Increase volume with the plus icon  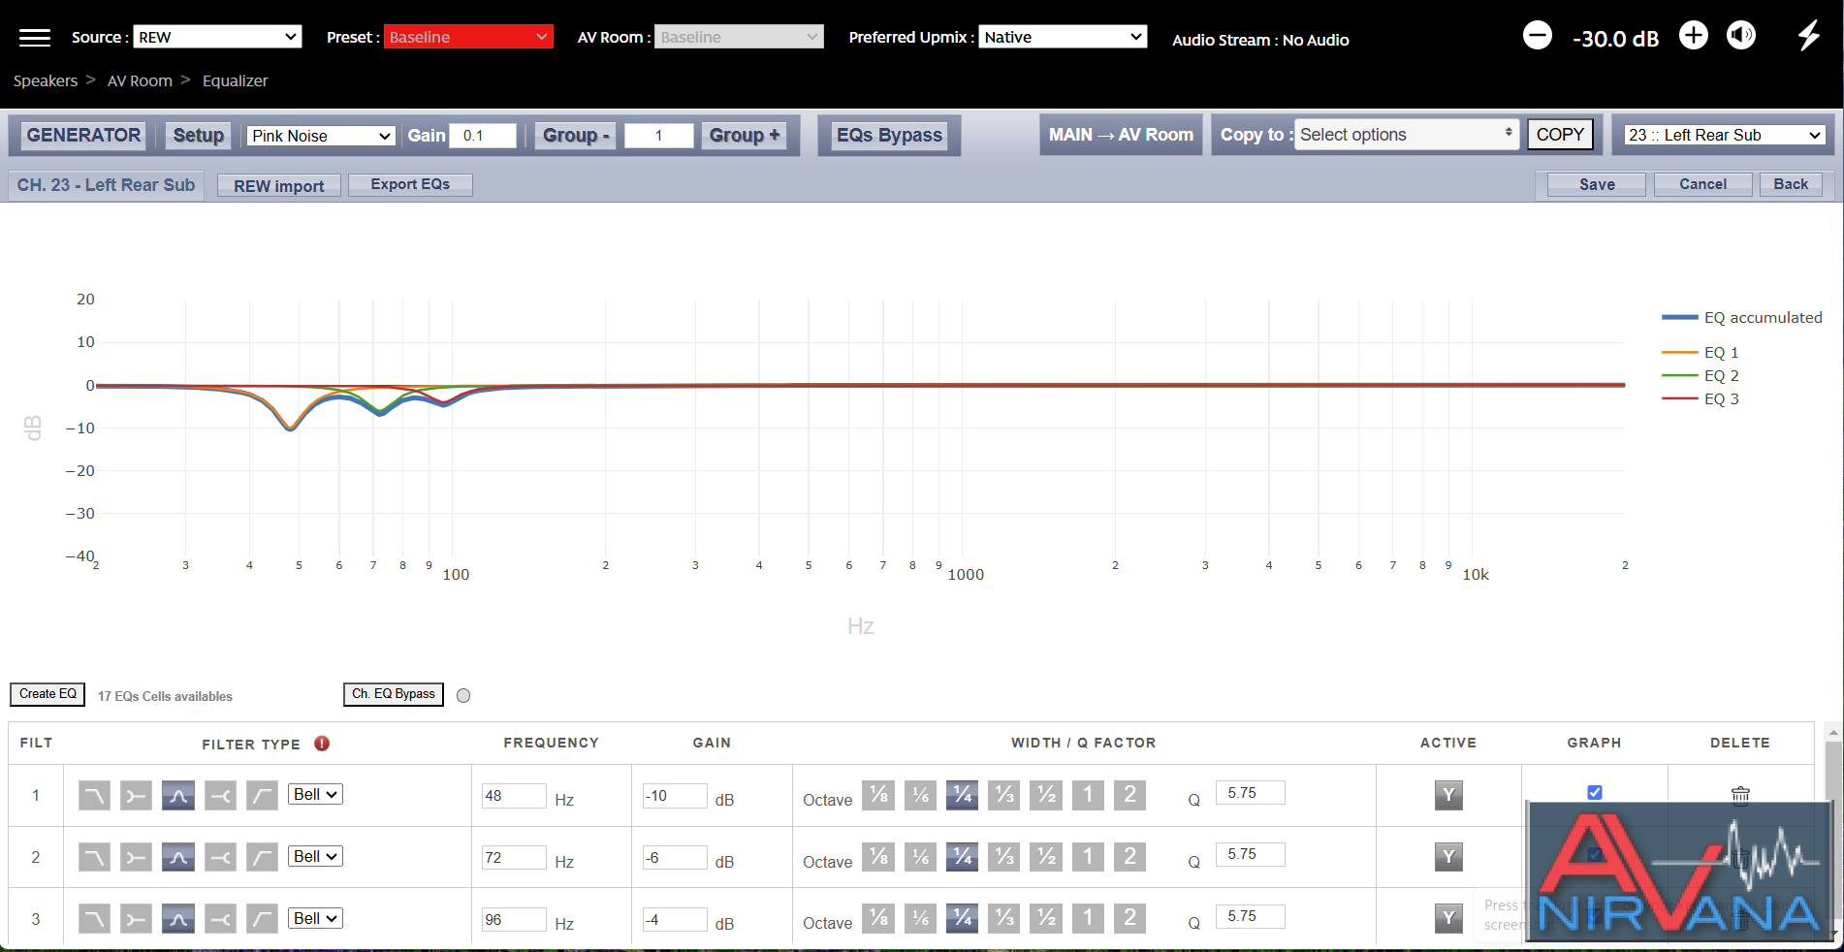click(1694, 36)
